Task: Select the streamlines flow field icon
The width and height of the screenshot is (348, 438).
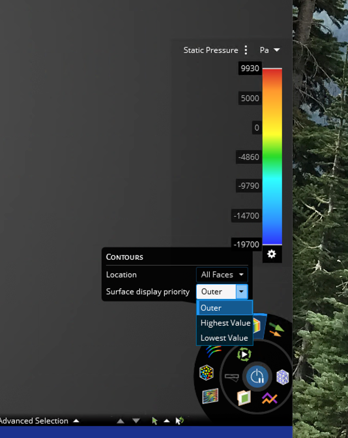Action: 210,396
